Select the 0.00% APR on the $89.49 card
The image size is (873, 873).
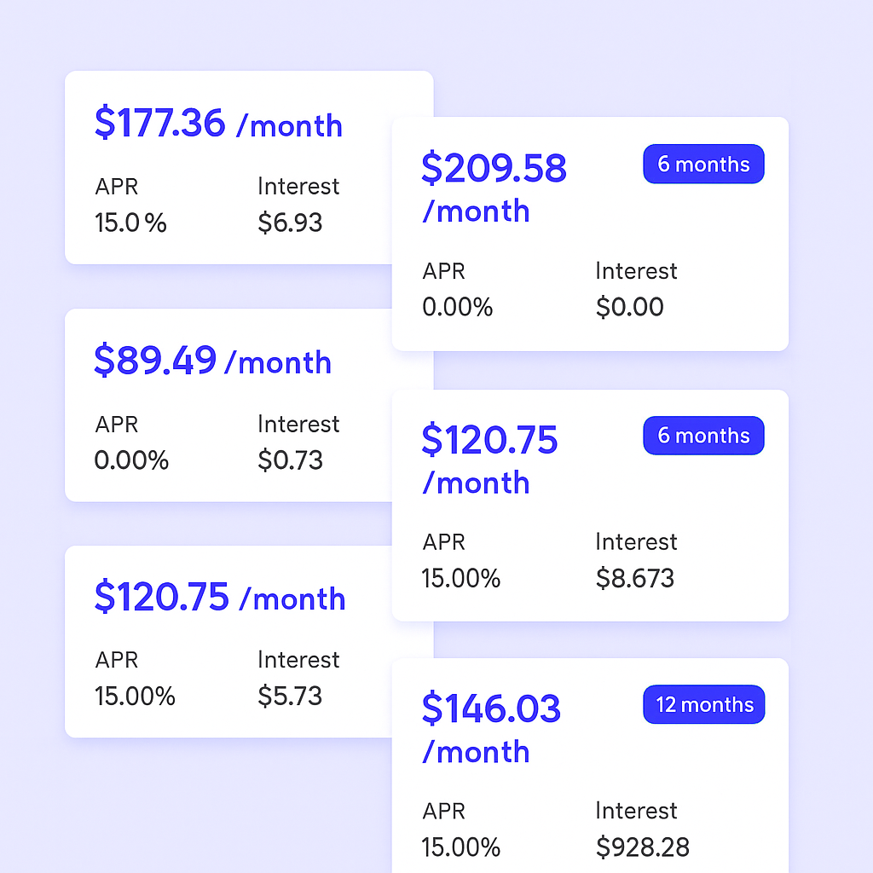(x=131, y=460)
